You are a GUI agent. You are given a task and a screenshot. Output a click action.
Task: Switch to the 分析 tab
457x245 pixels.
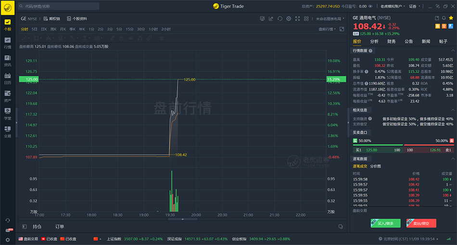(374, 41)
